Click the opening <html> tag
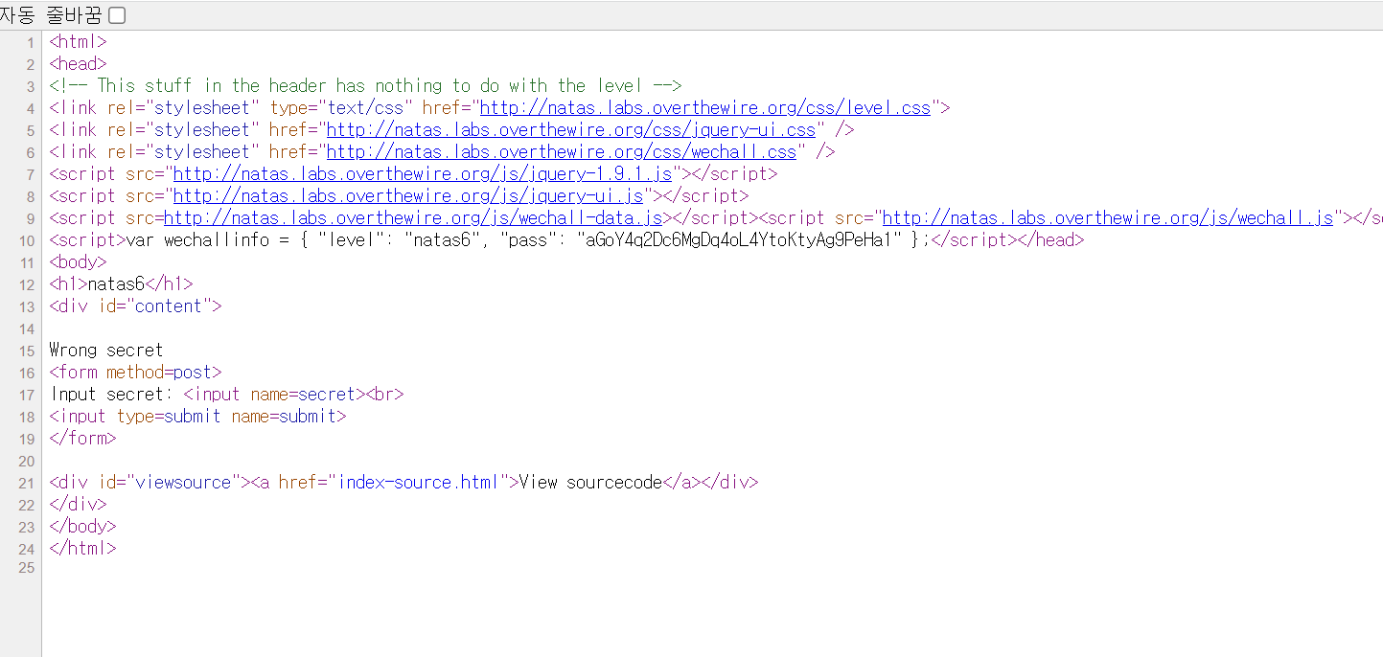This screenshot has height=657, width=1383. pyautogui.click(x=78, y=41)
